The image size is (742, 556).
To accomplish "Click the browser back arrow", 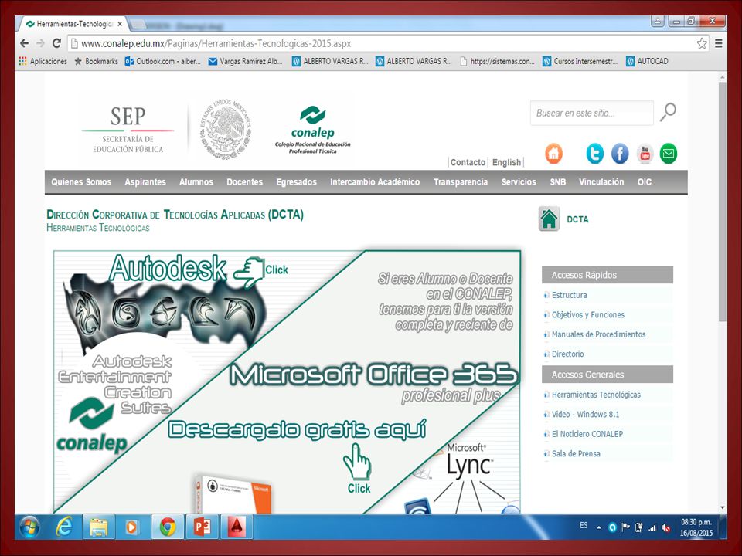I will coord(24,43).
